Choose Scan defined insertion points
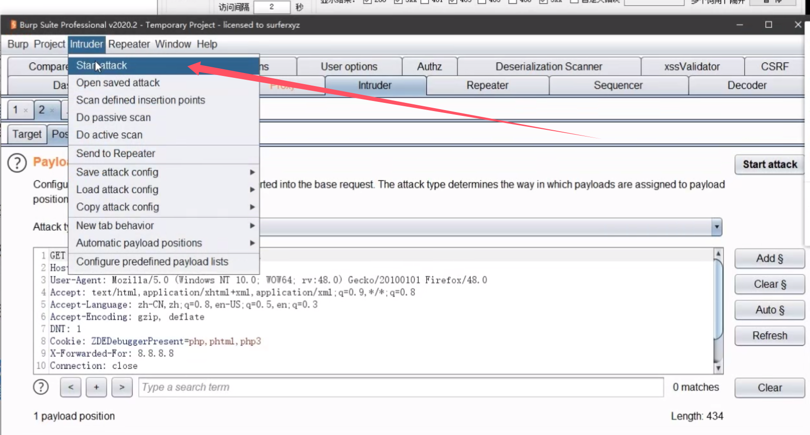The height and width of the screenshot is (435, 810). click(164, 100)
